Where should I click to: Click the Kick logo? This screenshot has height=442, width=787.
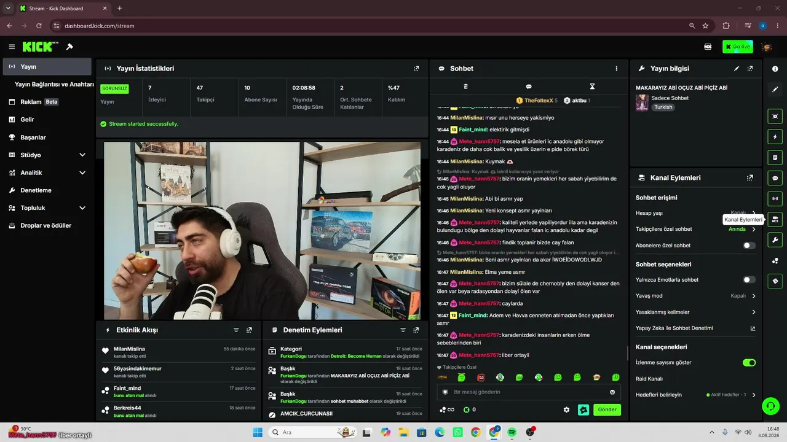point(40,47)
